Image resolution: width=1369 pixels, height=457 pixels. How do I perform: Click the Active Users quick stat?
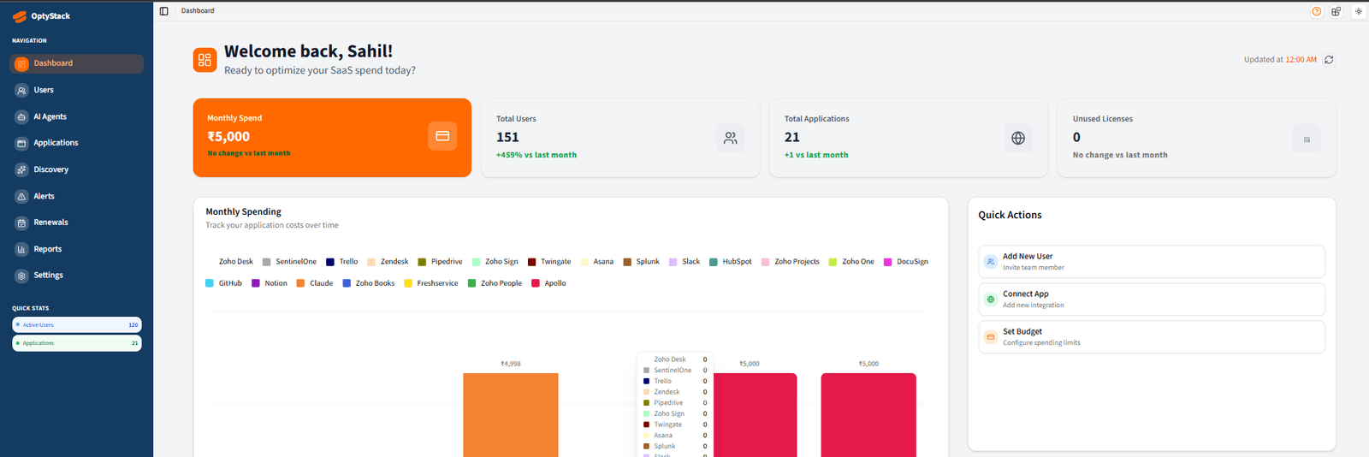(x=77, y=325)
